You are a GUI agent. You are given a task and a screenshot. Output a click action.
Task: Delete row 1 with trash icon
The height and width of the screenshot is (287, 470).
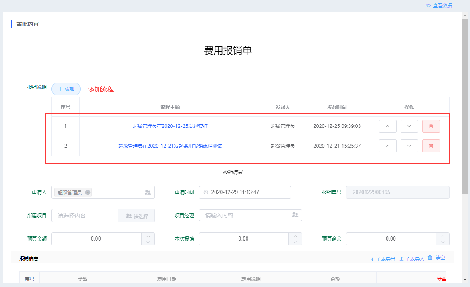(x=431, y=126)
